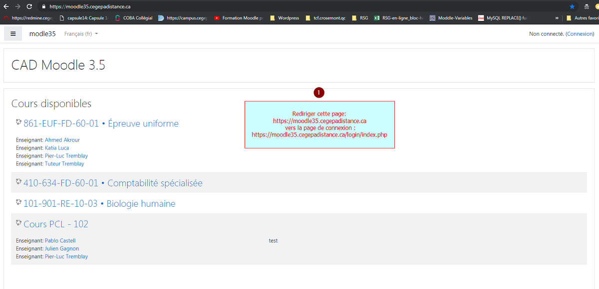Screen dimensions: 599x289
Task: Open teacher Ahmed Akrour's profile
Action: 62,140
